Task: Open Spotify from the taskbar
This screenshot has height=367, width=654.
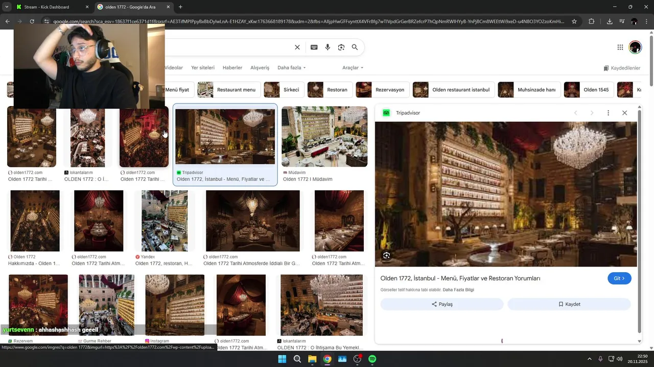Action: (372, 359)
